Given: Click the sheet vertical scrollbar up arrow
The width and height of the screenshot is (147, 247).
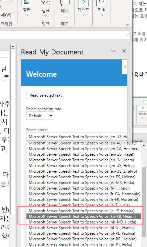Looking at the screenshot, I should coord(13,46).
